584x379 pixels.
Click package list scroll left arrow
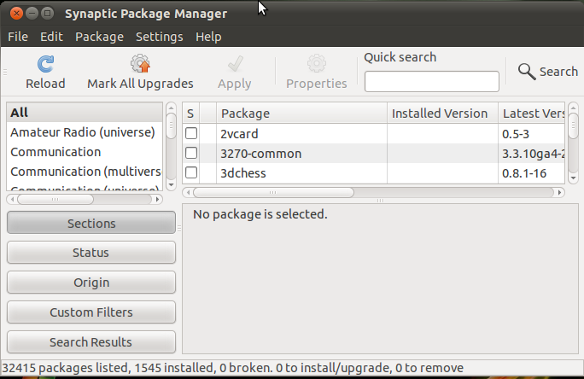(x=188, y=192)
